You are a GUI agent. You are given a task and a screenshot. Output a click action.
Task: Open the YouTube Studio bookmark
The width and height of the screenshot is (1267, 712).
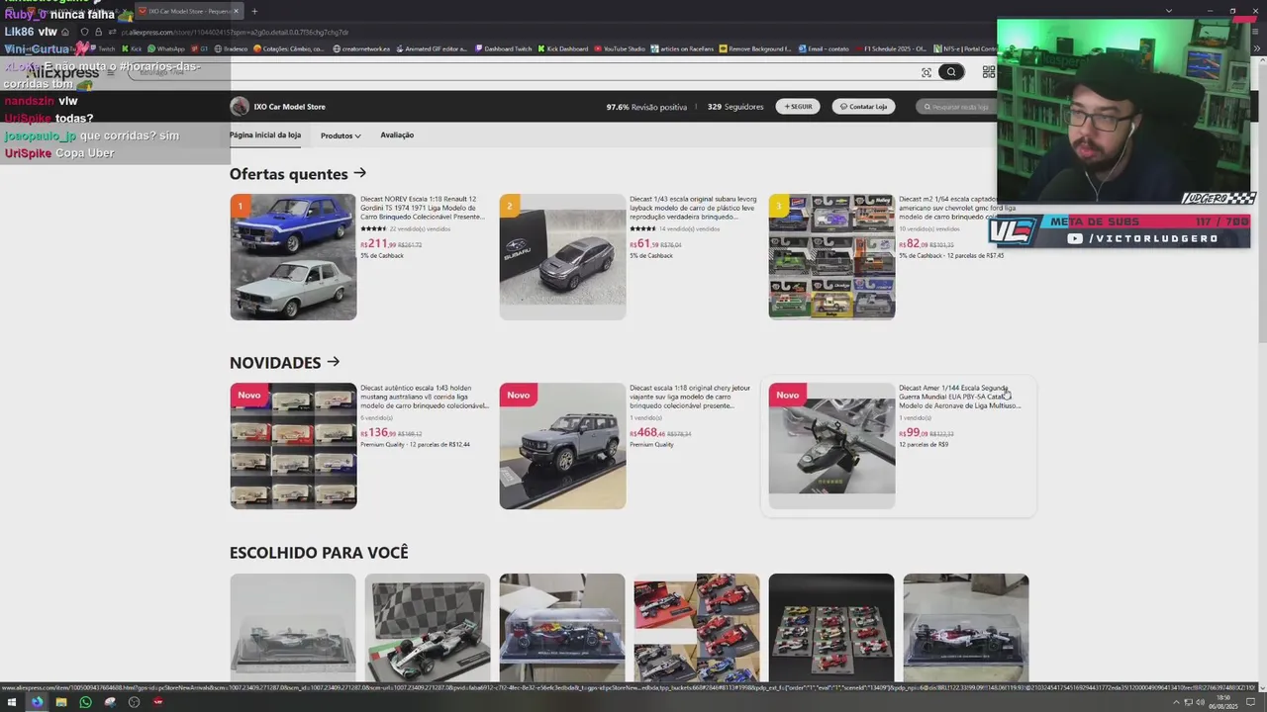point(620,48)
